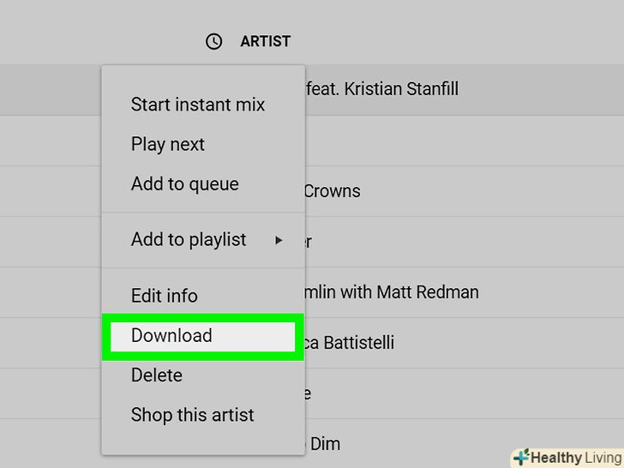624x468 pixels.
Task: Choose Start instant mix from context menu
Action: tap(197, 105)
